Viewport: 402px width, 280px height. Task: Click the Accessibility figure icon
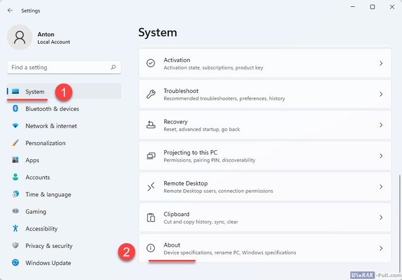(16, 229)
